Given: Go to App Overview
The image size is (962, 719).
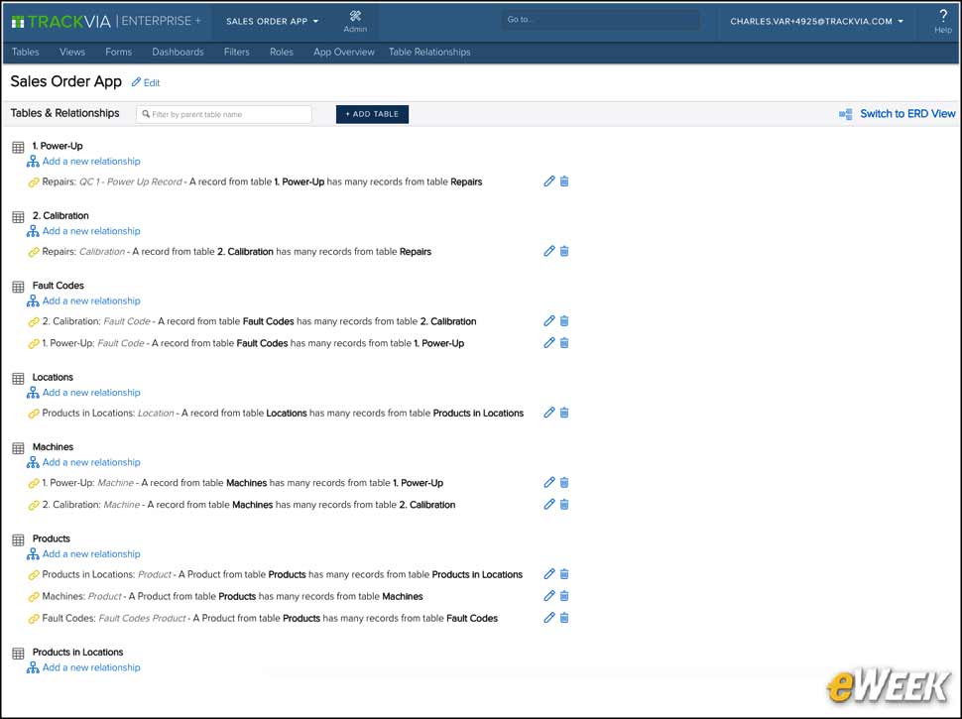Looking at the screenshot, I should click(x=343, y=53).
